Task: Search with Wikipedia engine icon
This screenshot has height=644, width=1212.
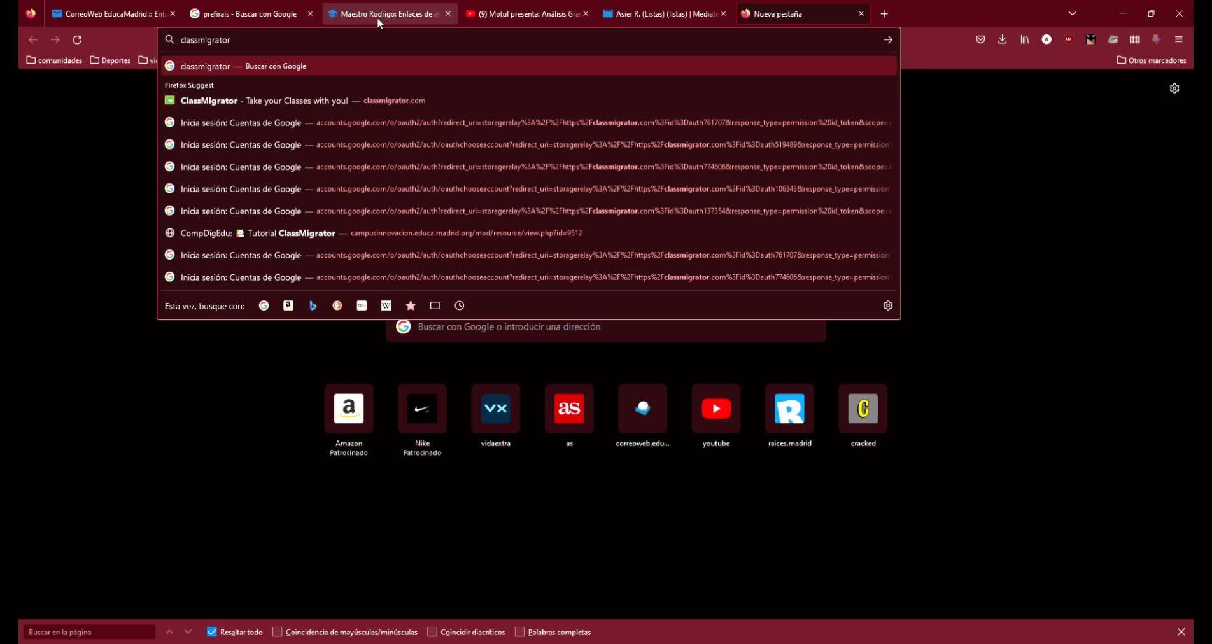Action: [386, 305]
